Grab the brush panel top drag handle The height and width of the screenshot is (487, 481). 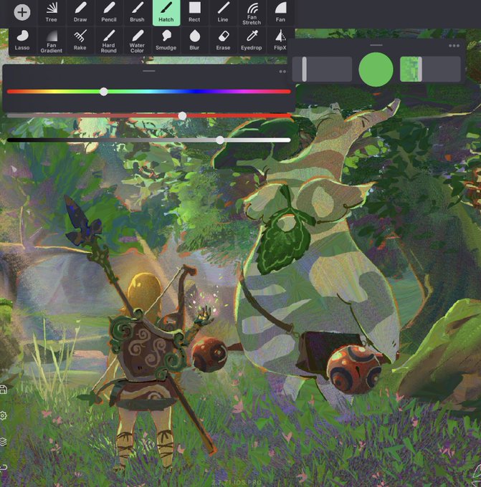[376, 45]
